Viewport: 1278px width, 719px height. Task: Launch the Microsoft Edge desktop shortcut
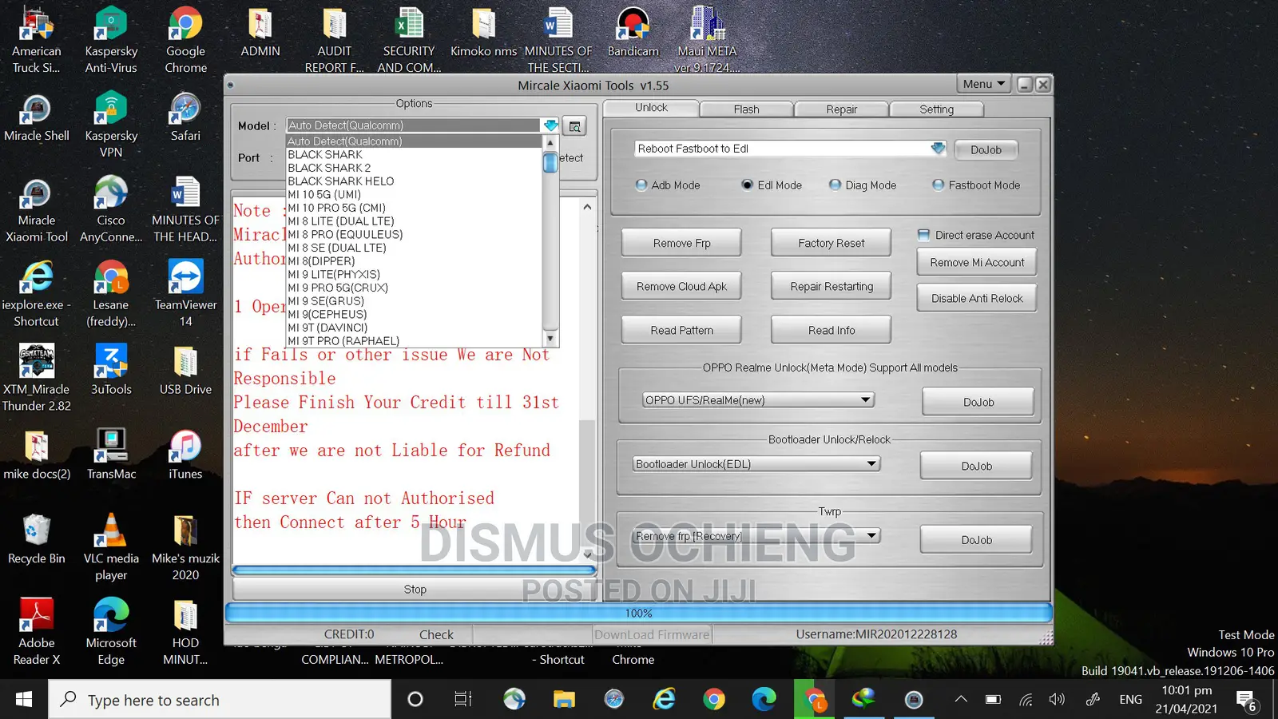pos(111,631)
